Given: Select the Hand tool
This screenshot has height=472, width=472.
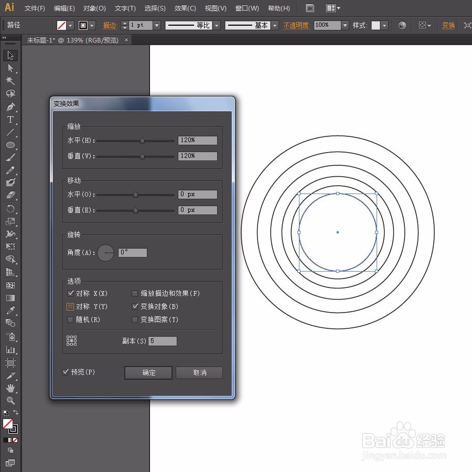Looking at the screenshot, I should click(11, 388).
